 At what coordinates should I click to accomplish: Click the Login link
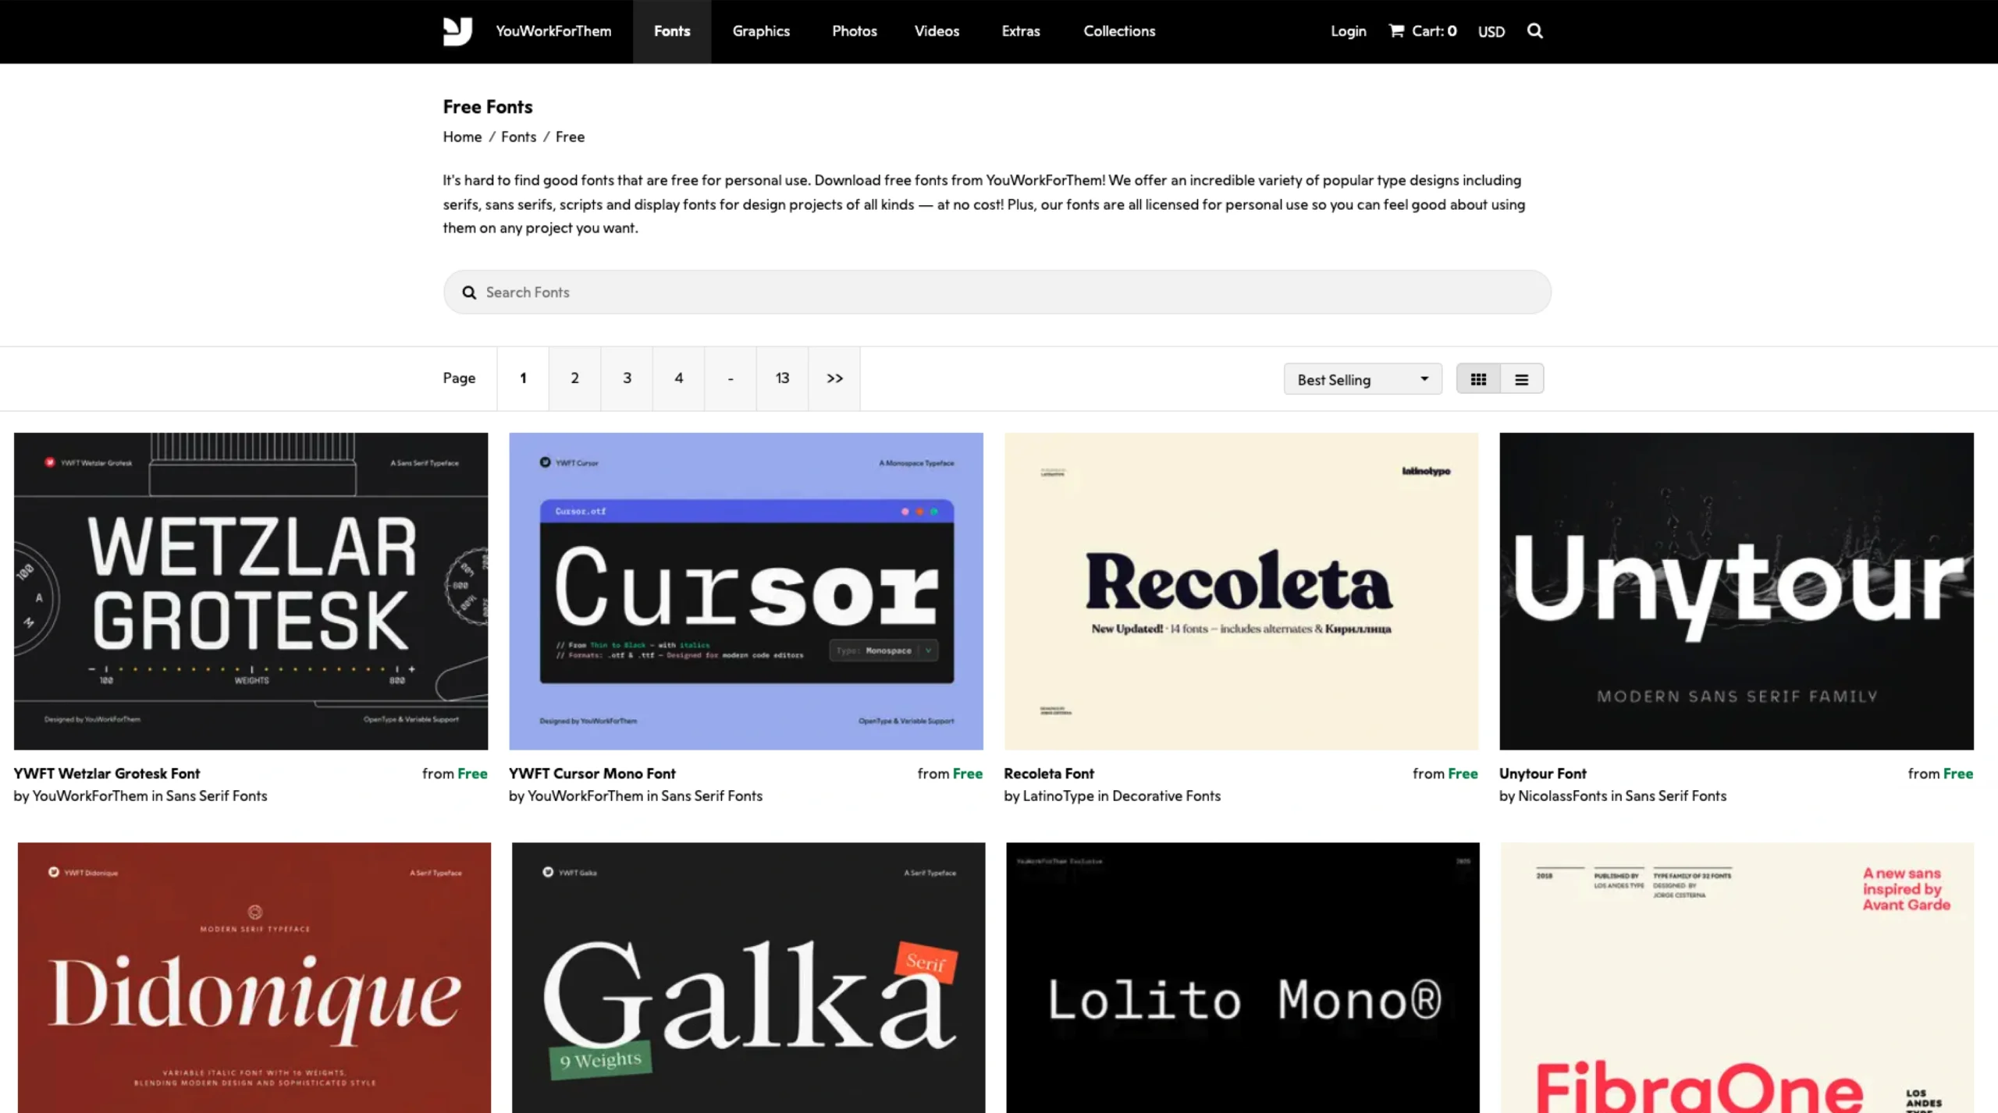coord(1348,31)
